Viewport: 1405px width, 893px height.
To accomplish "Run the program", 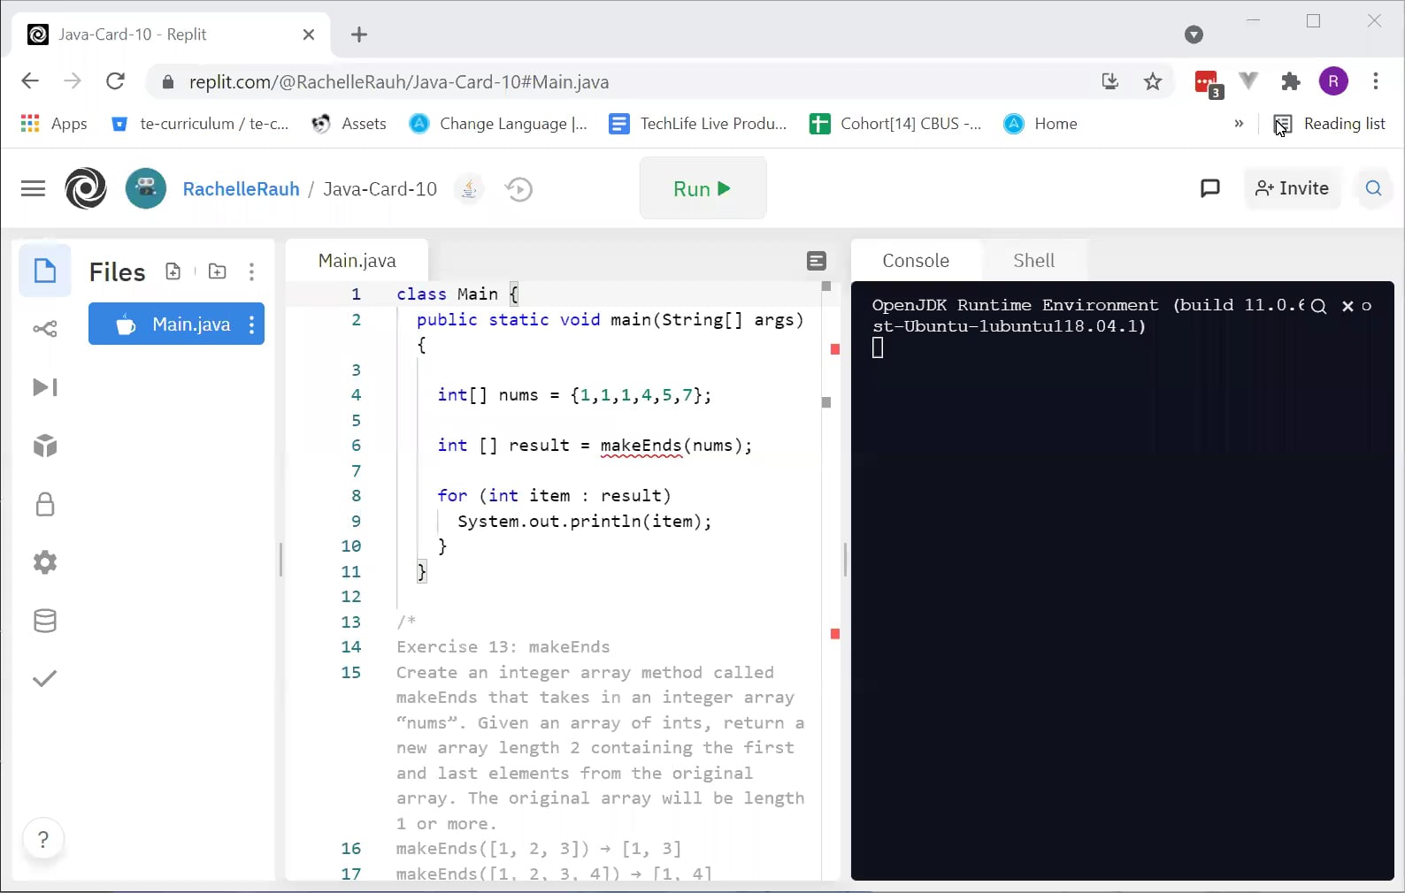I will (x=702, y=188).
